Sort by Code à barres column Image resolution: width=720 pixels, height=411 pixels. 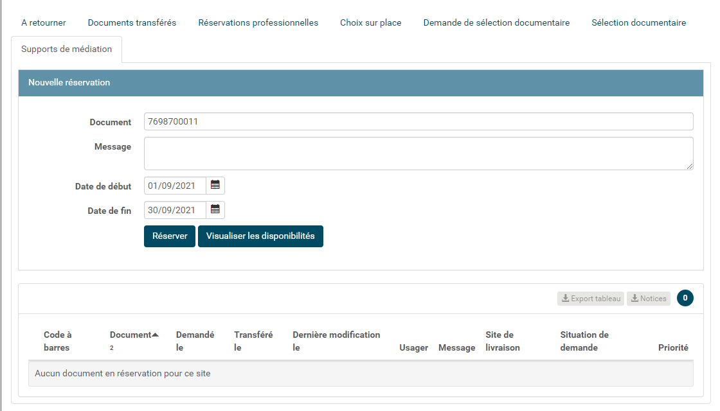coord(57,341)
